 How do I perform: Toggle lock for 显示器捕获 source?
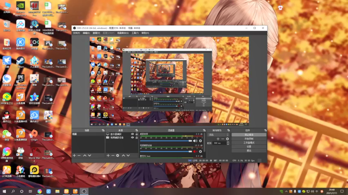137,134
